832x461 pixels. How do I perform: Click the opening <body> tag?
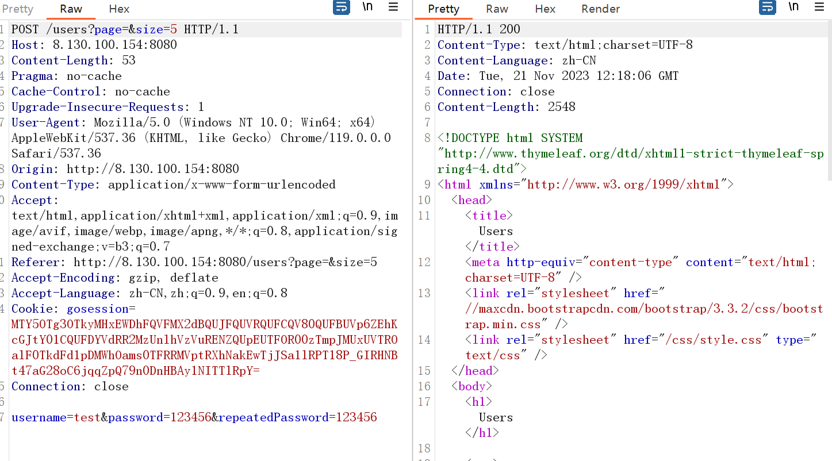[472, 386]
